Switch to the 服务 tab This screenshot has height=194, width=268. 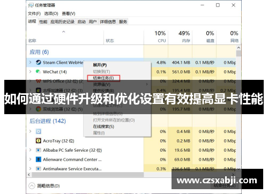(x=123, y=22)
